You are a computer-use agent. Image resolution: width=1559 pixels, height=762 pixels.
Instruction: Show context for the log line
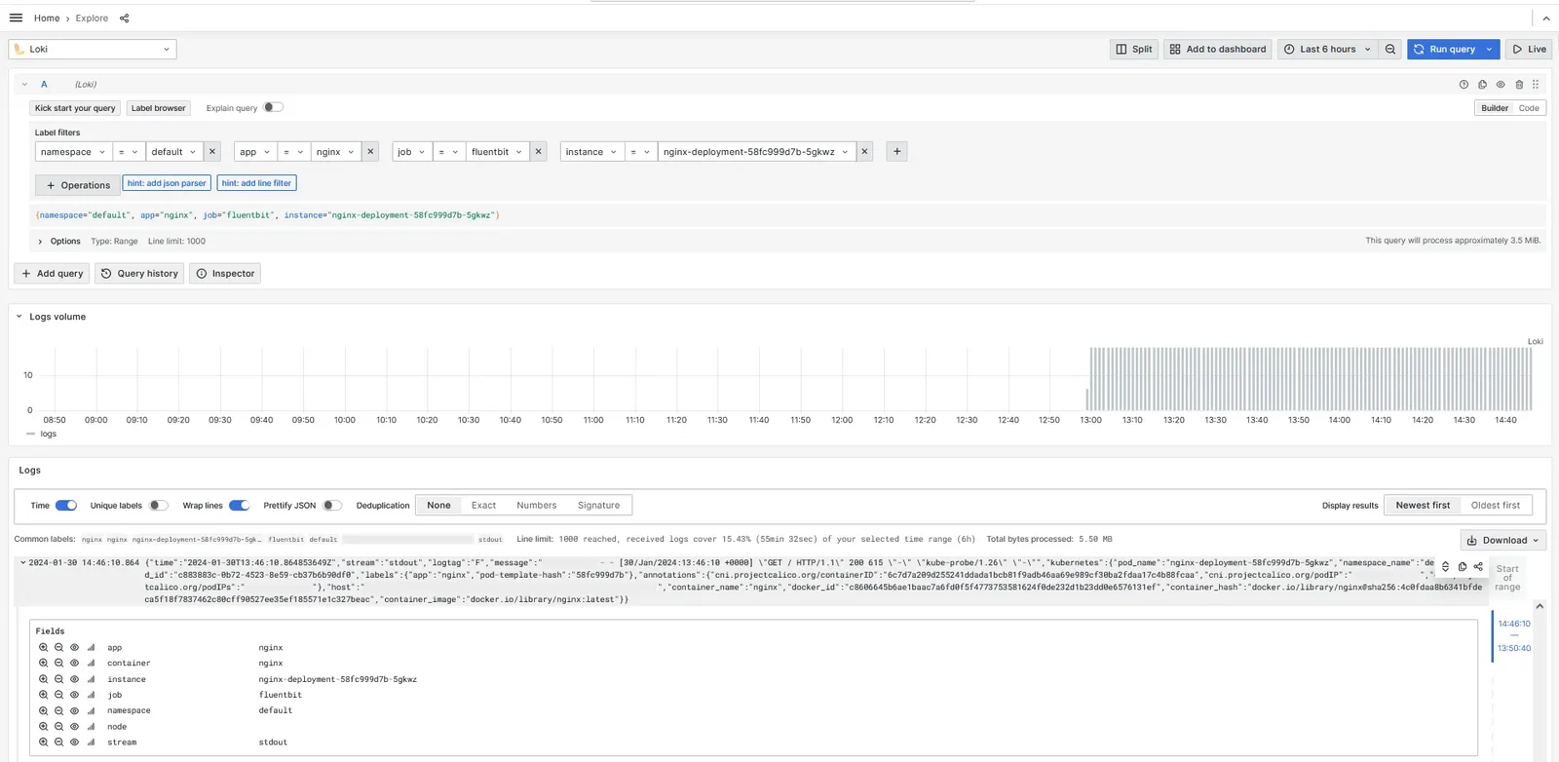pos(1446,566)
